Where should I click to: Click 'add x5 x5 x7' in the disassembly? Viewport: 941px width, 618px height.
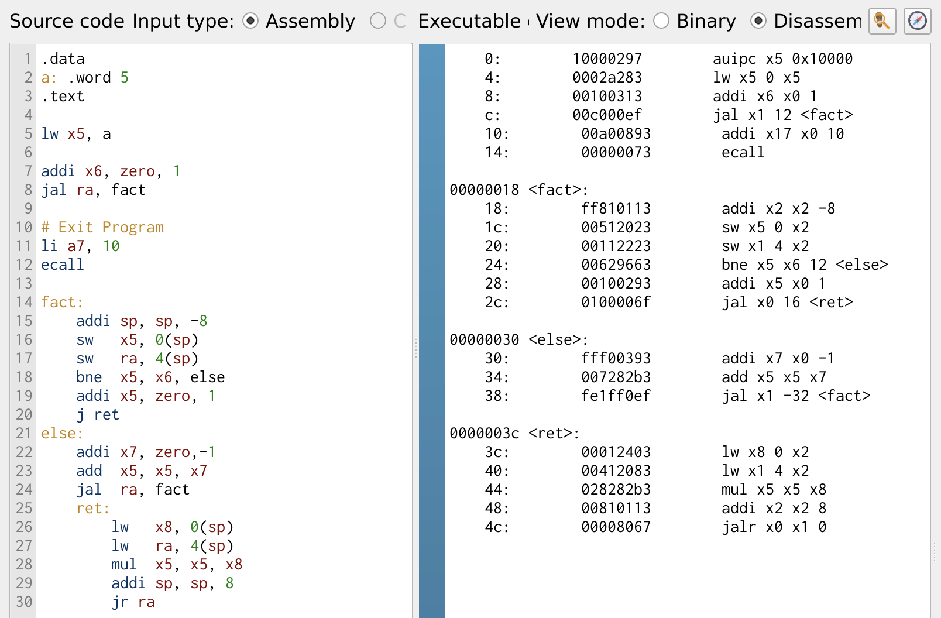(x=774, y=377)
